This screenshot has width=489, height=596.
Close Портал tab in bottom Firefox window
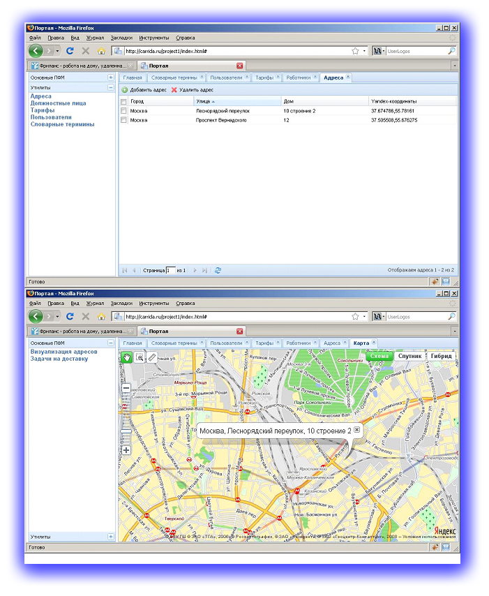(x=240, y=331)
